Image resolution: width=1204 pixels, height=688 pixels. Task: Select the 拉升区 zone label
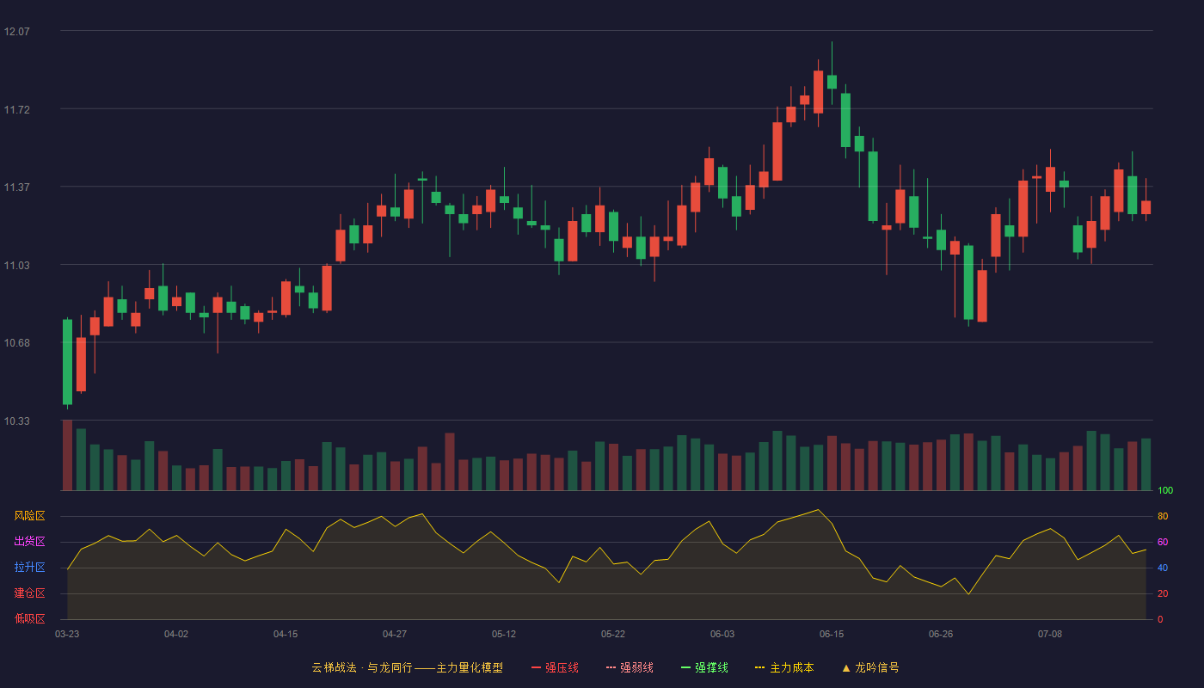29,568
